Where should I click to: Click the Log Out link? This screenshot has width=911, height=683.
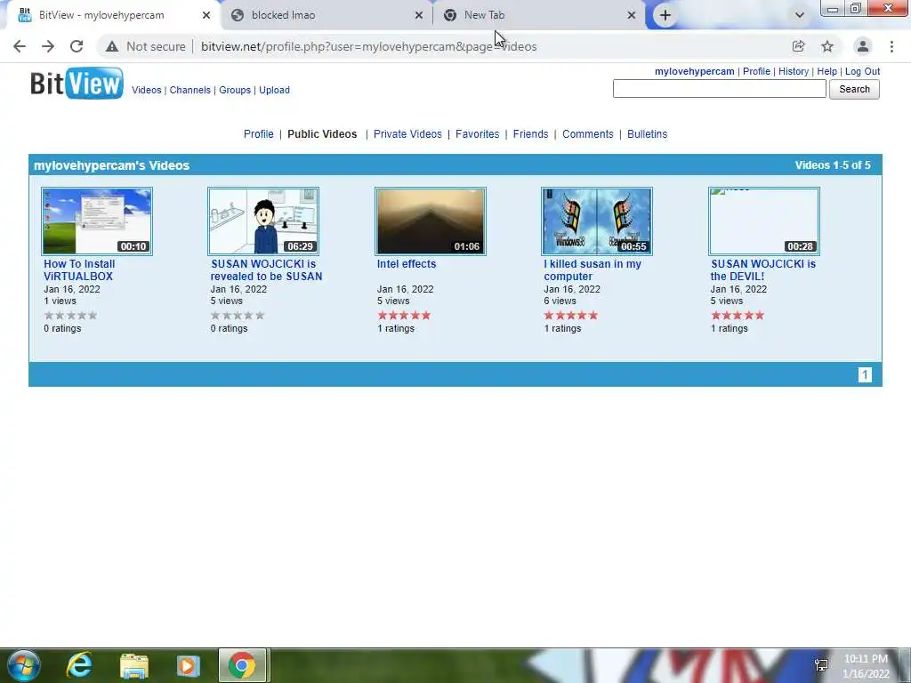862,71
